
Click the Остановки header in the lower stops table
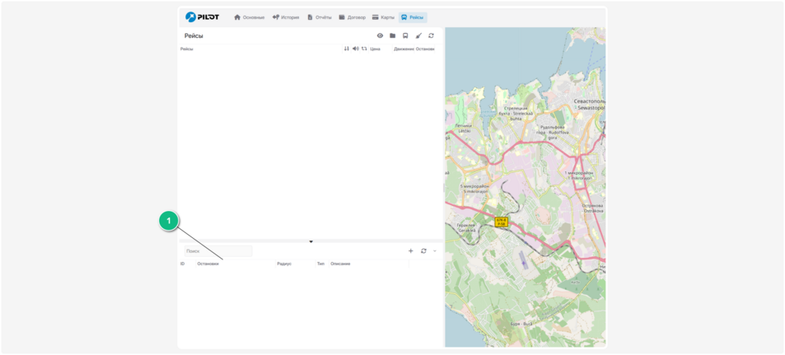(x=208, y=264)
